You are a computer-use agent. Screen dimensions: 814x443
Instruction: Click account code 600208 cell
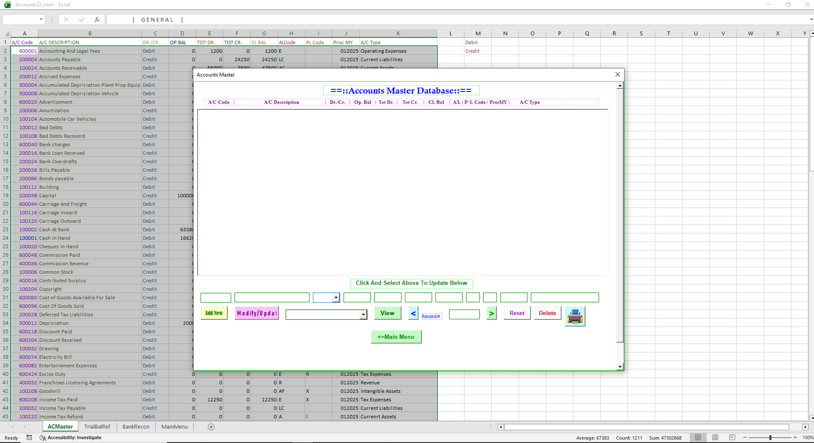pyautogui.click(x=25, y=400)
